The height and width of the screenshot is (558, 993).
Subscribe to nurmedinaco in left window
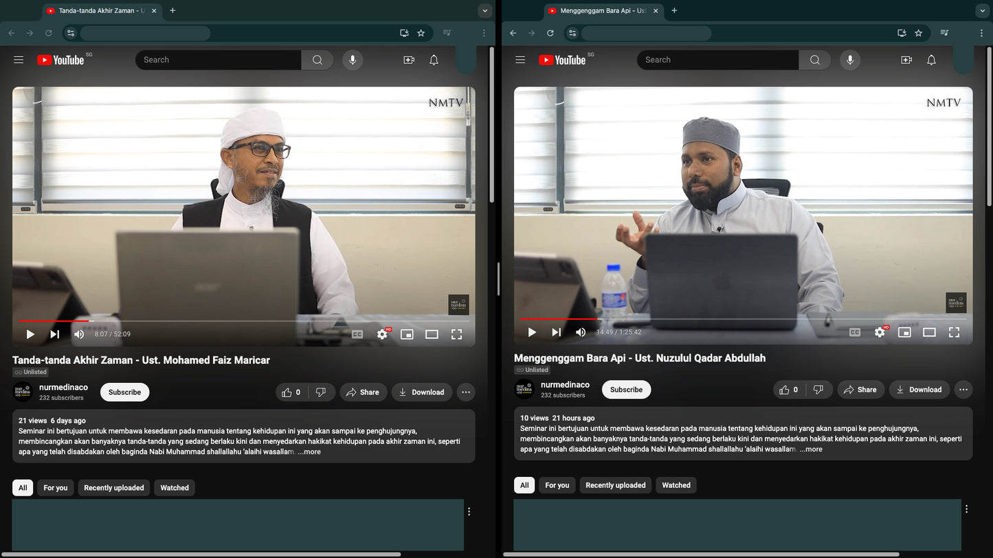124,392
